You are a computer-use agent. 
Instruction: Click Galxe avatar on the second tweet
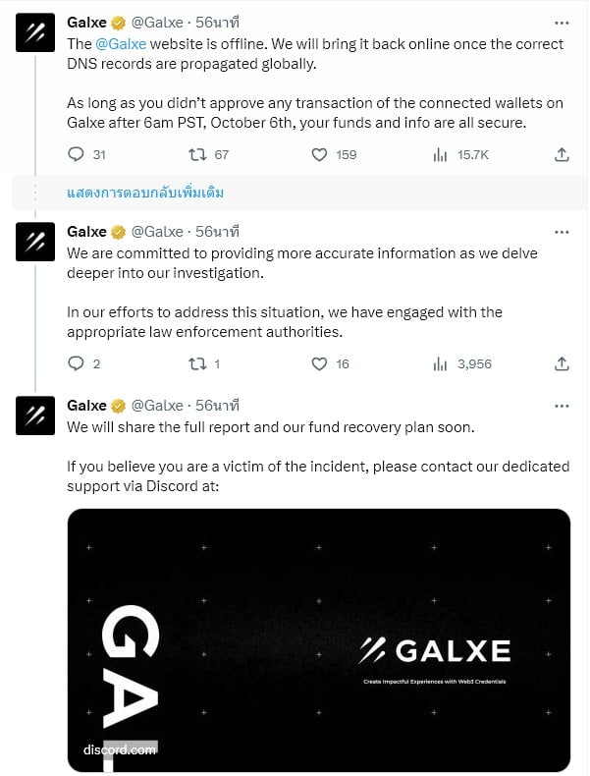pyautogui.click(x=34, y=242)
